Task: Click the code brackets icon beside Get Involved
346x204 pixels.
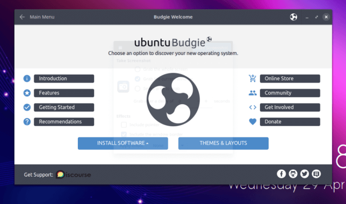Action: [253, 107]
